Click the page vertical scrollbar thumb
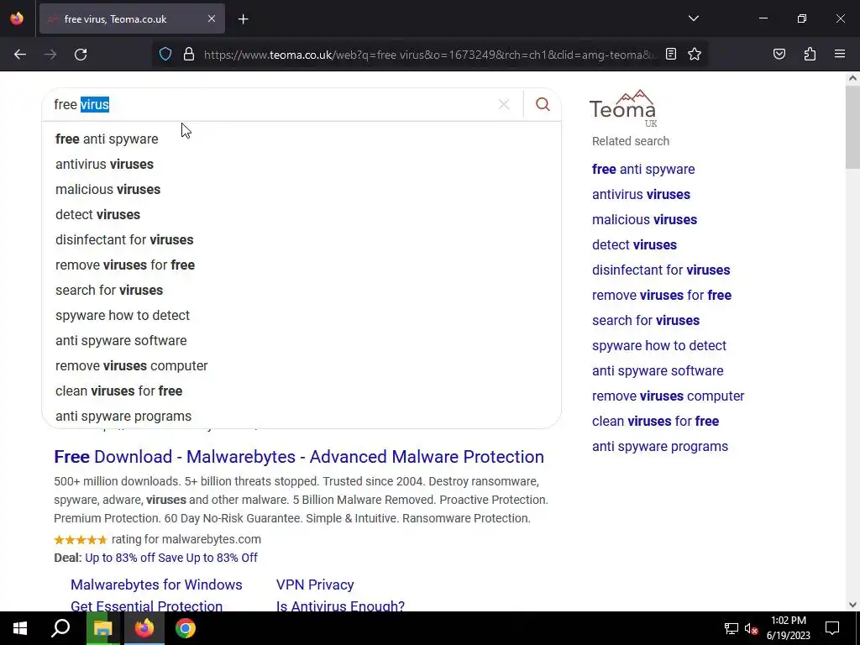 click(852, 128)
